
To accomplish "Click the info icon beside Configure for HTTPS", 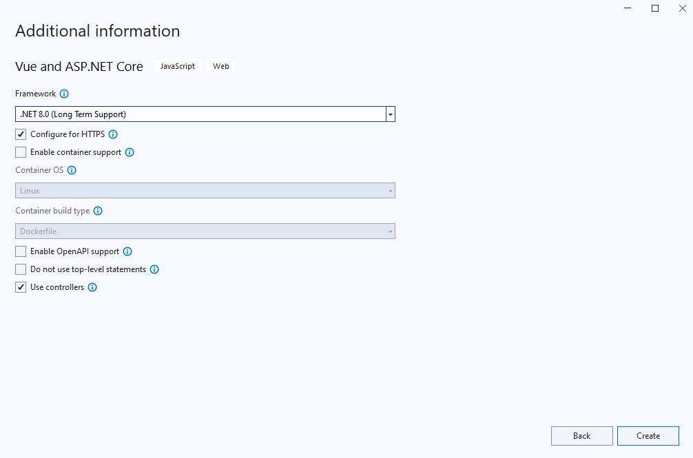I will [x=113, y=134].
